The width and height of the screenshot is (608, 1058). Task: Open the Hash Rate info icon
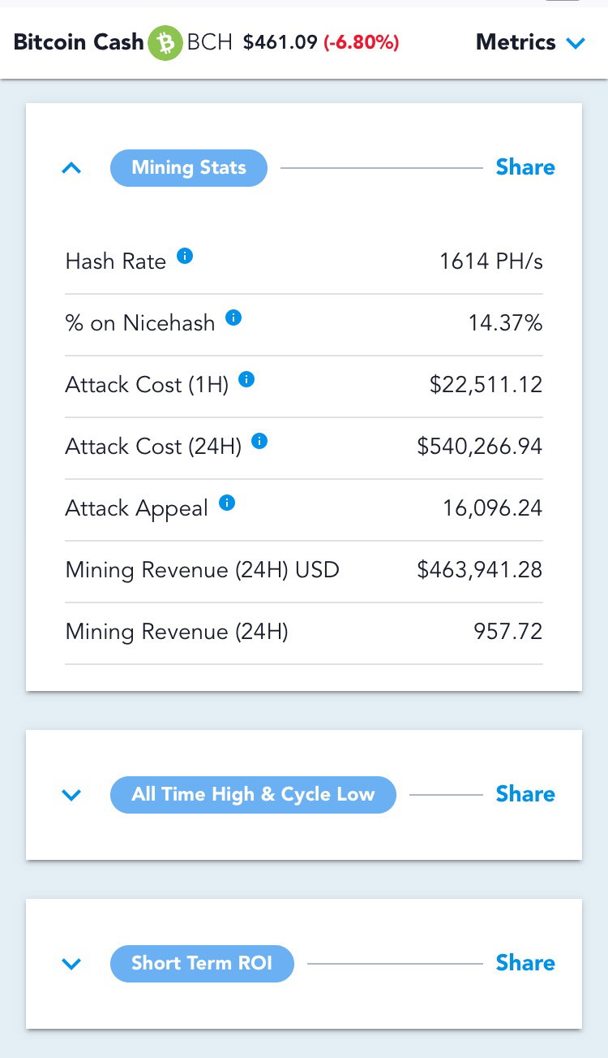[x=185, y=257]
